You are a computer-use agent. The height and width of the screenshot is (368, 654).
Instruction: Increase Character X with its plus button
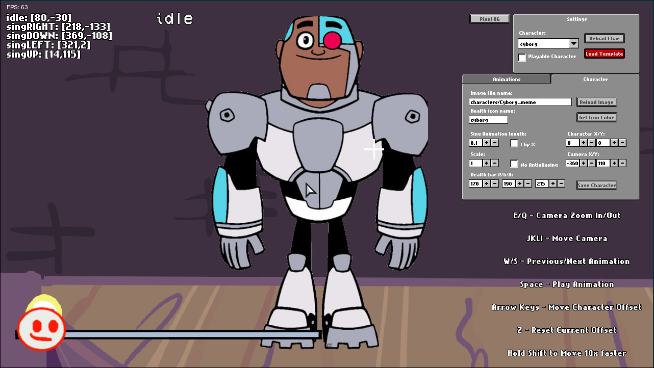[x=584, y=143]
